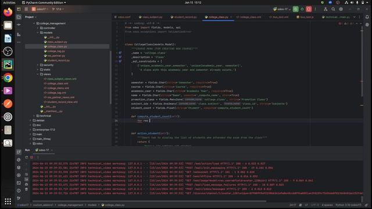Open PyCharm from the Ubuntu dock

[x=8, y=64]
